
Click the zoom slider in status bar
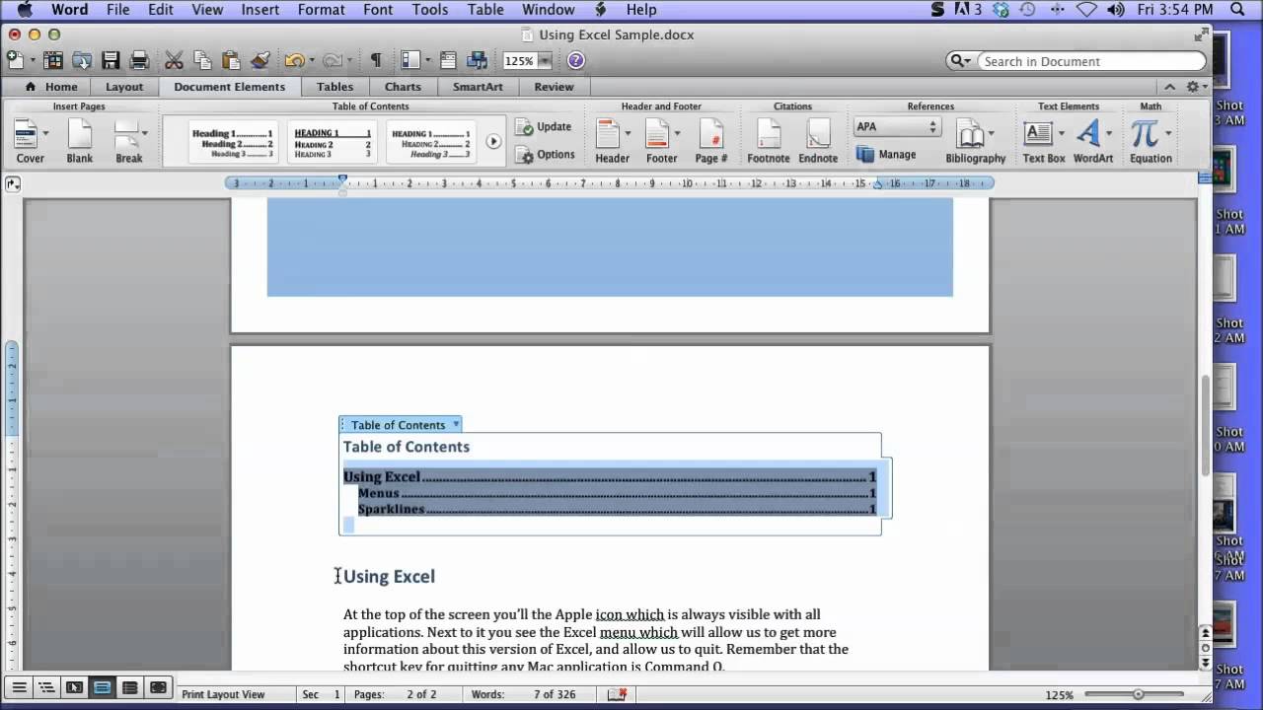[x=1138, y=694]
